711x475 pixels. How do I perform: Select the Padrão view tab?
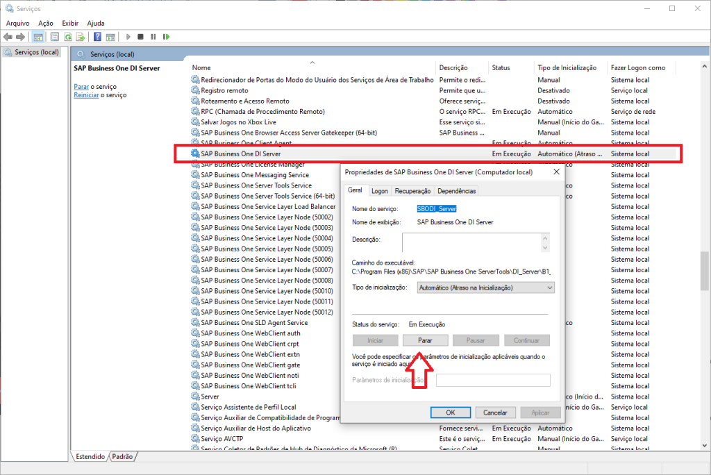coord(122,456)
